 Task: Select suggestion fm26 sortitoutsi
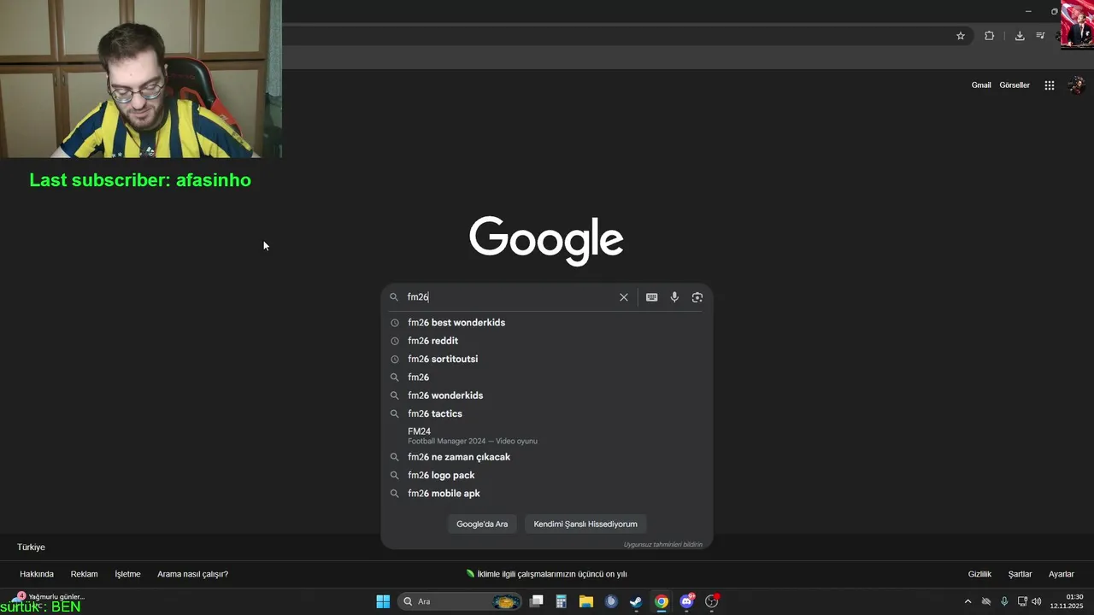coord(547,359)
